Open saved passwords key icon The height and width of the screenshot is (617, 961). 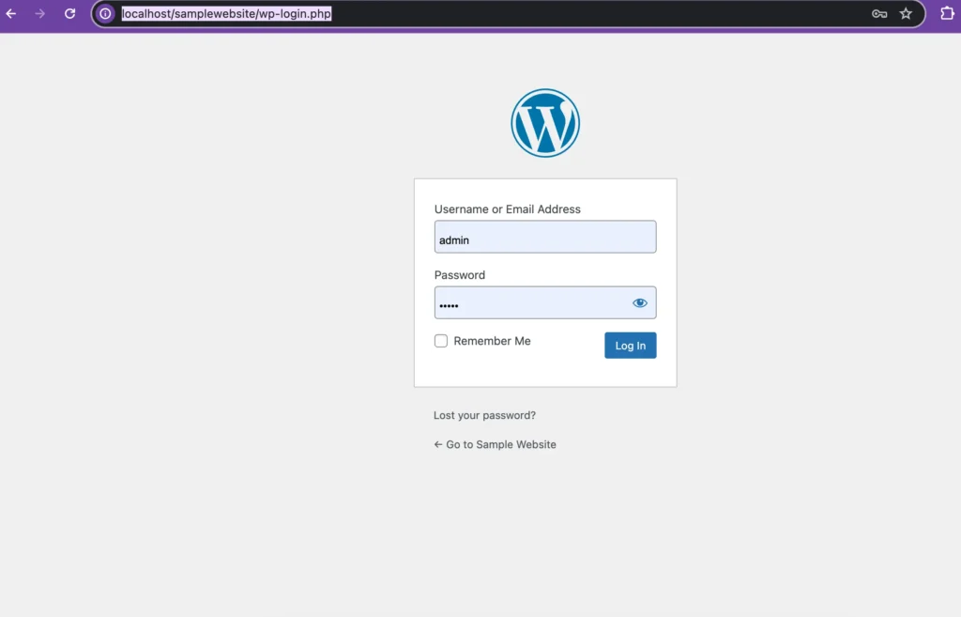coord(879,13)
